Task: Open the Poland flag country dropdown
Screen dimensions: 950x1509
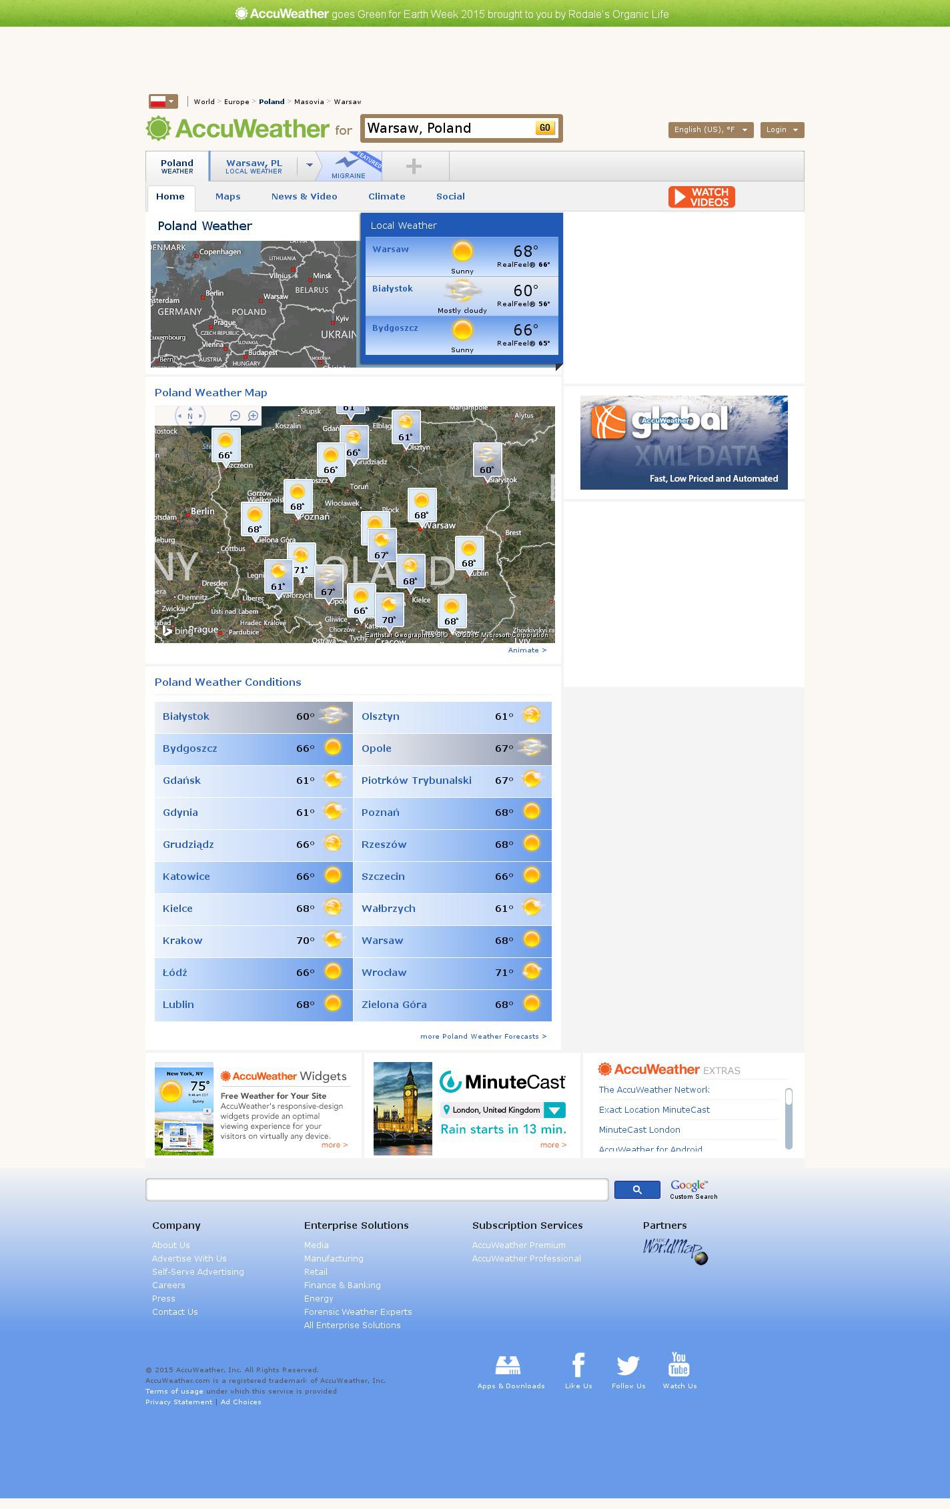Action: [x=163, y=101]
